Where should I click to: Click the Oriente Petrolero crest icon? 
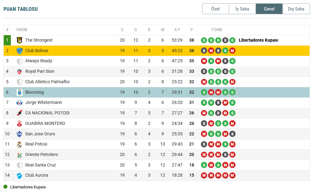(19, 155)
